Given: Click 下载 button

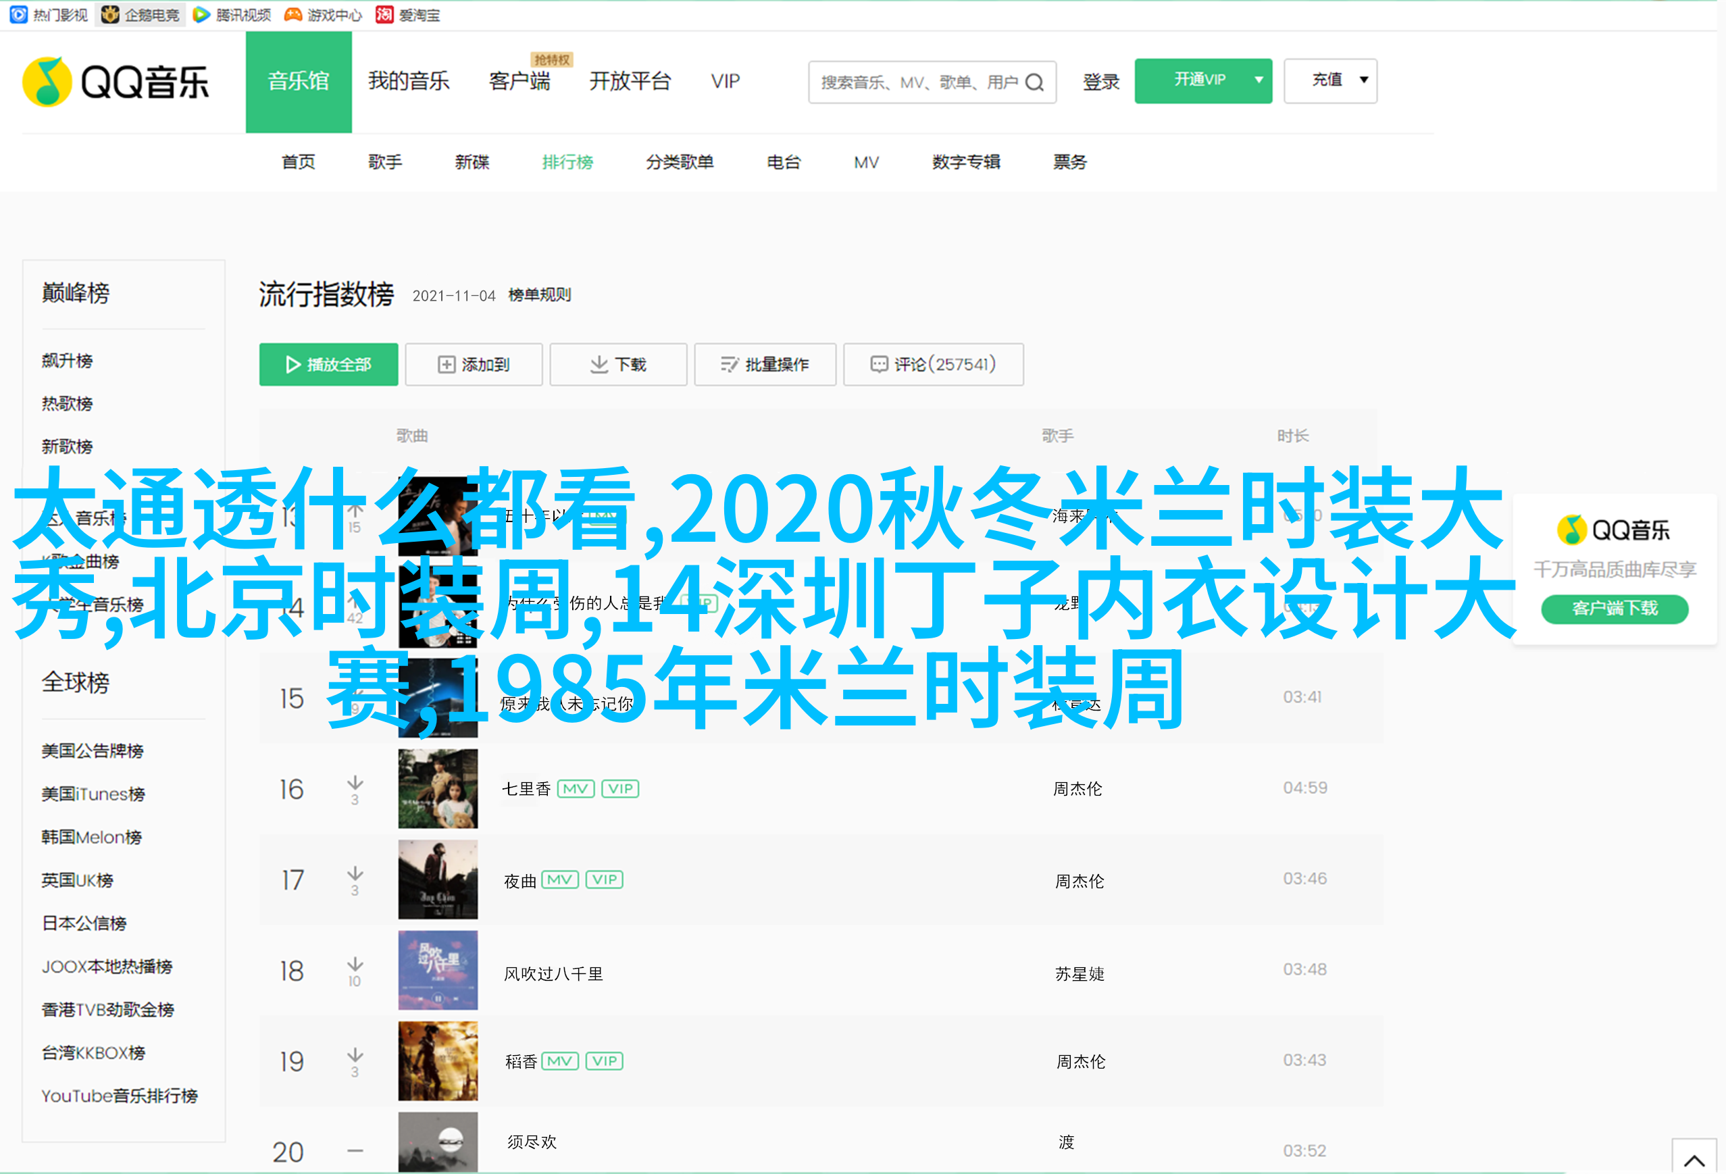Looking at the screenshot, I should click(x=618, y=365).
